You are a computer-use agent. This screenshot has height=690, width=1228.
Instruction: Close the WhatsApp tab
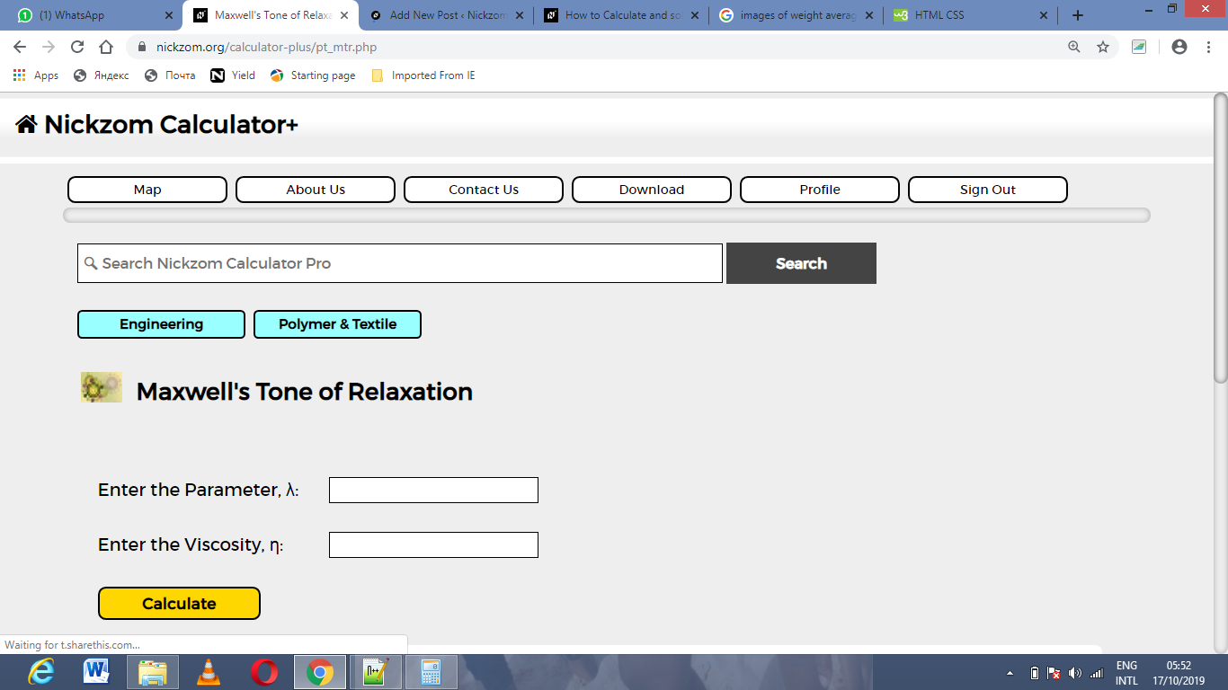(x=169, y=15)
